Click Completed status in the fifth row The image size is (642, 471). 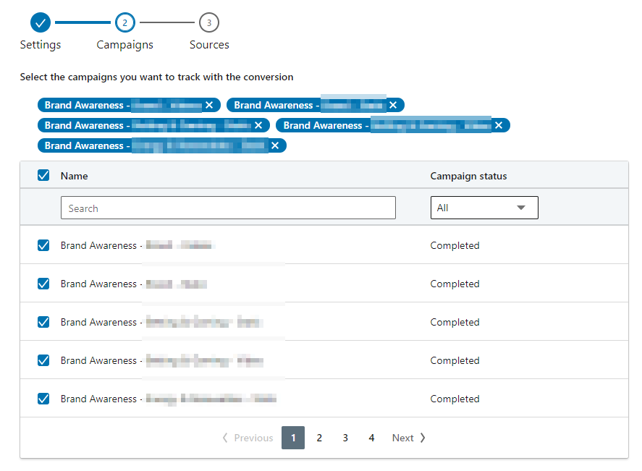(x=455, y=399)
